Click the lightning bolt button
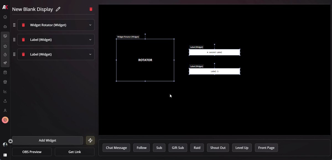332x160 pixels. click(90, 140)
